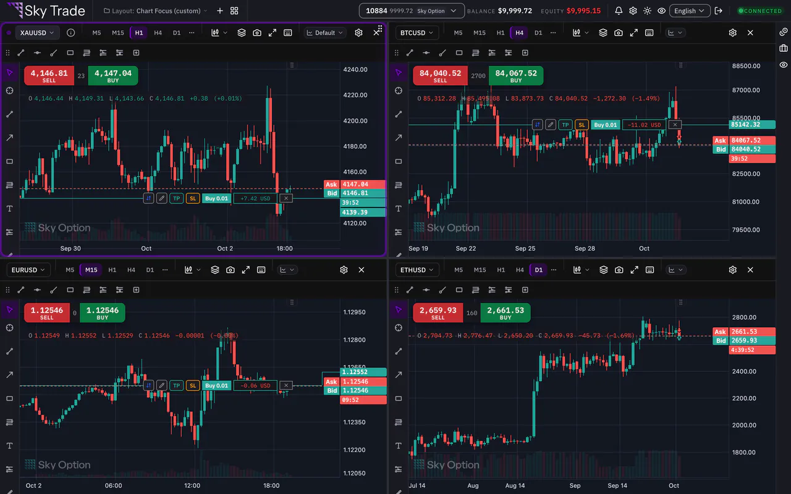This screenshot has height=494, width=791.
Task: Open indicators layers icon on XAUUSD chart
Action: [x=242, y=33]
